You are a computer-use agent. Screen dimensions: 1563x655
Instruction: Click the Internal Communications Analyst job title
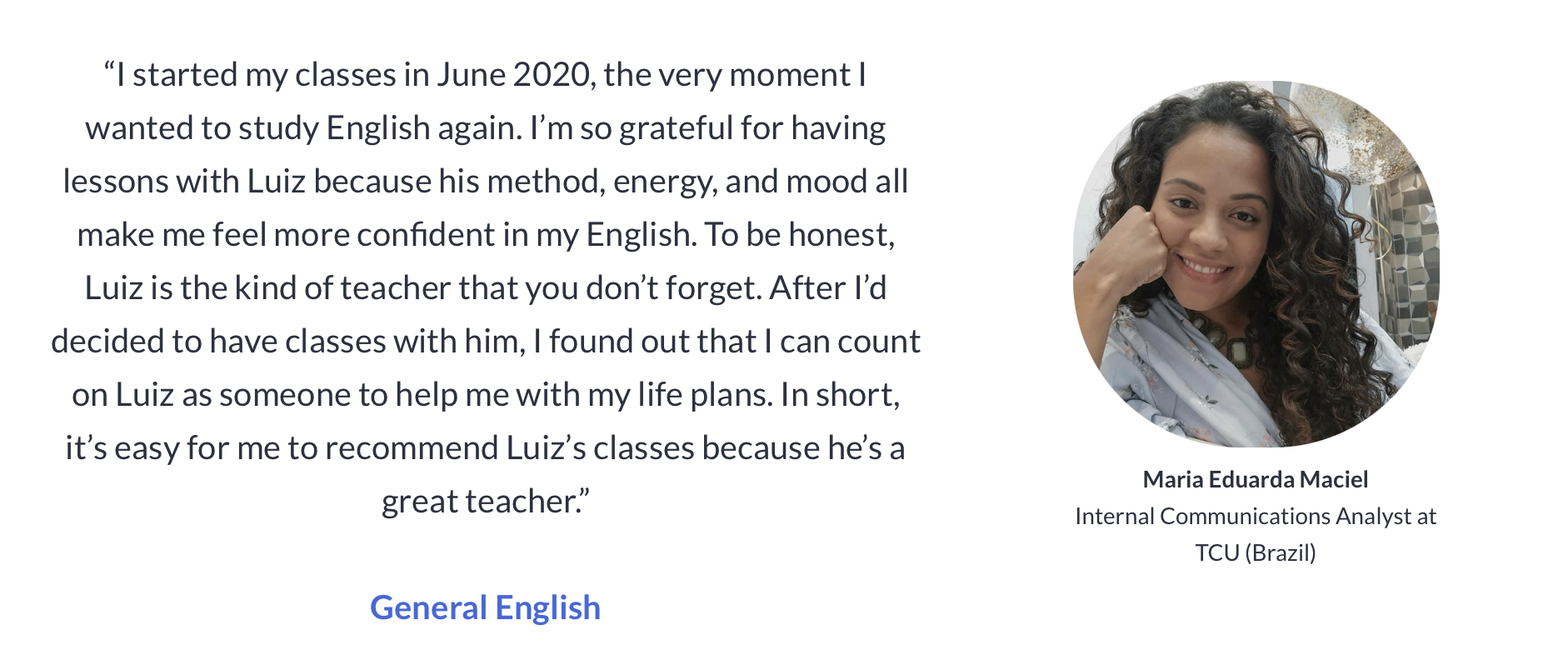point(1255,517)
